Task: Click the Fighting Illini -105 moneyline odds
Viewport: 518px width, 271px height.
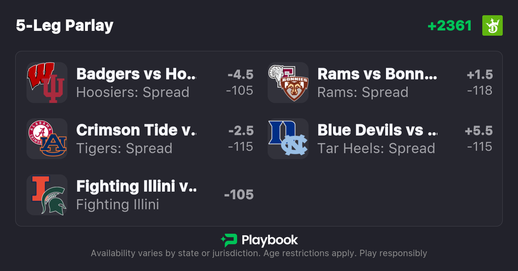Action: (x=239, y=195)
